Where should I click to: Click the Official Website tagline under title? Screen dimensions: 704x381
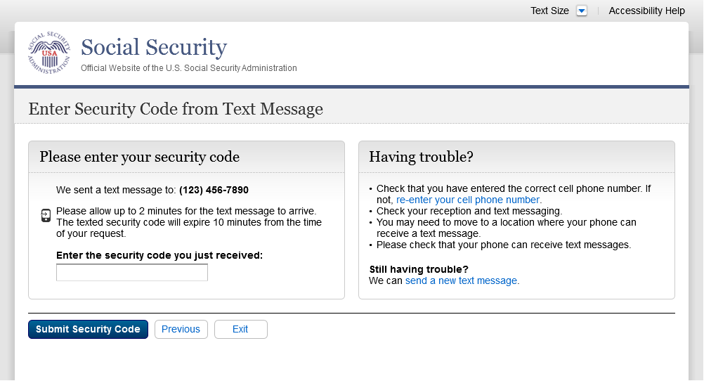pos(189,68)
